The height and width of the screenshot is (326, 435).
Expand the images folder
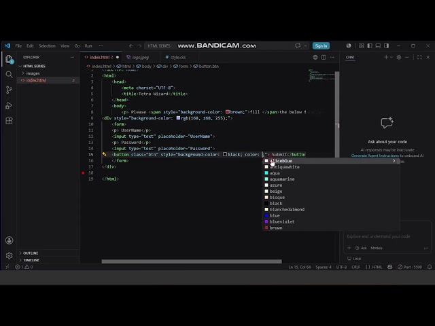[33, 73]
